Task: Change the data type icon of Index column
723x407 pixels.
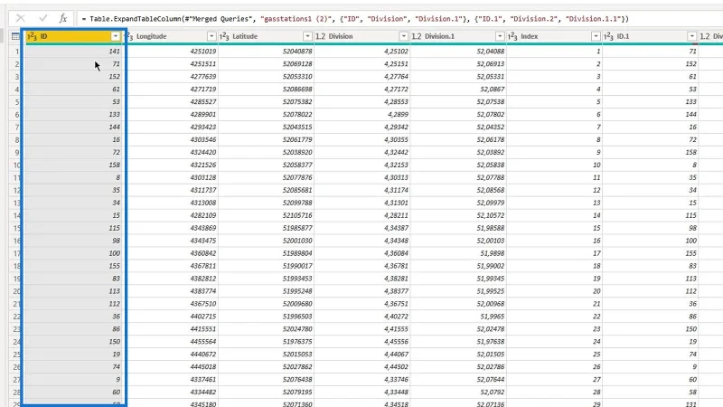Action: tap(512, 36)
